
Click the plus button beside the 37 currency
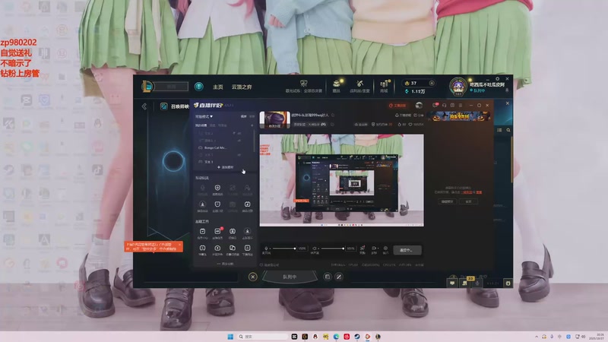coord(432,83)
